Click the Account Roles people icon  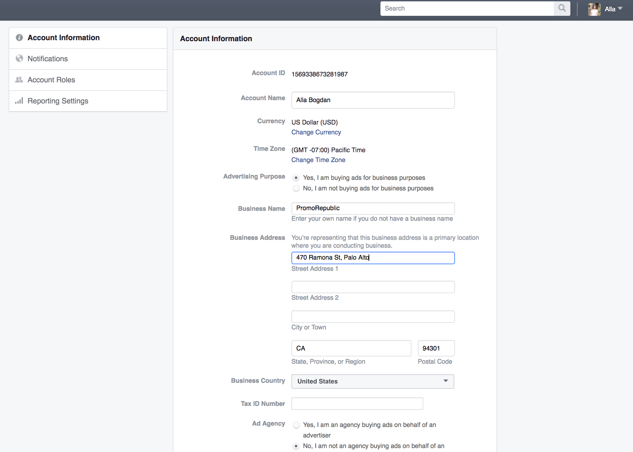coord(19,80)
